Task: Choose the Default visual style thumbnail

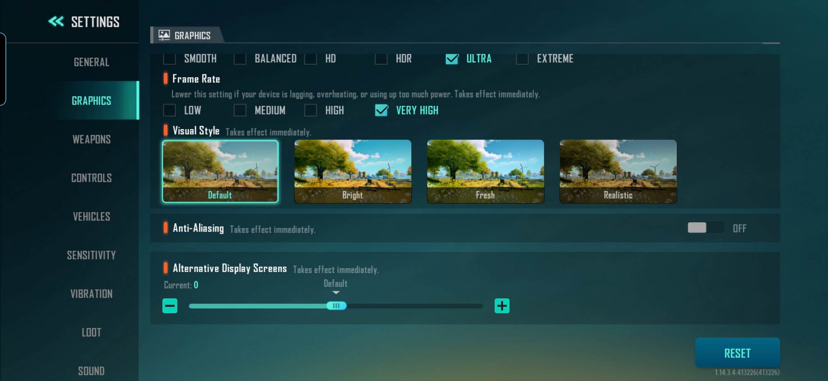Action: (x=220, y=171)
